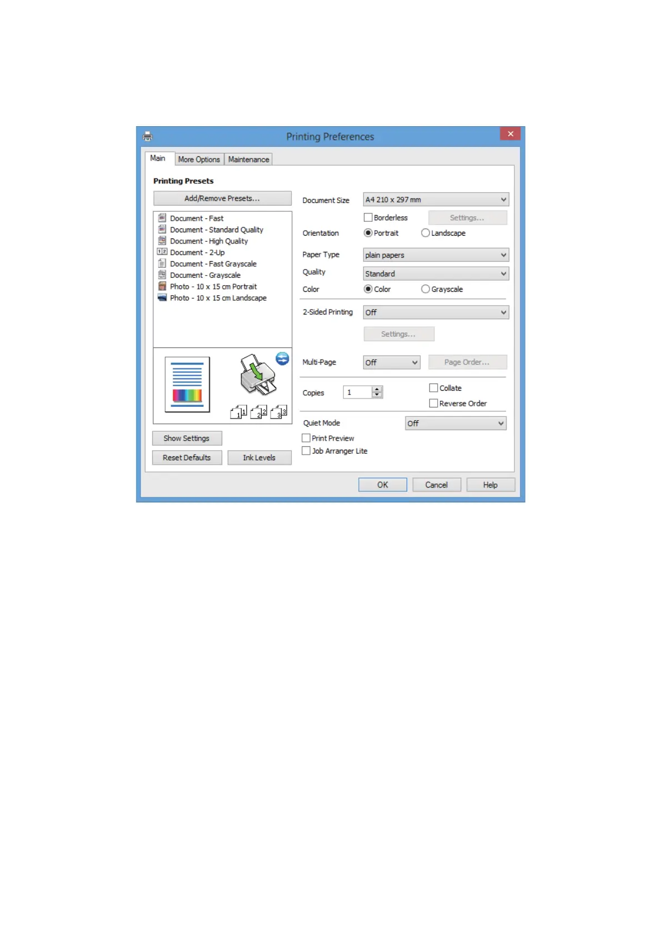Click the blue refresh arrows icon in preview
This screenshot has height=936, width=661.
tap(283, 359)
